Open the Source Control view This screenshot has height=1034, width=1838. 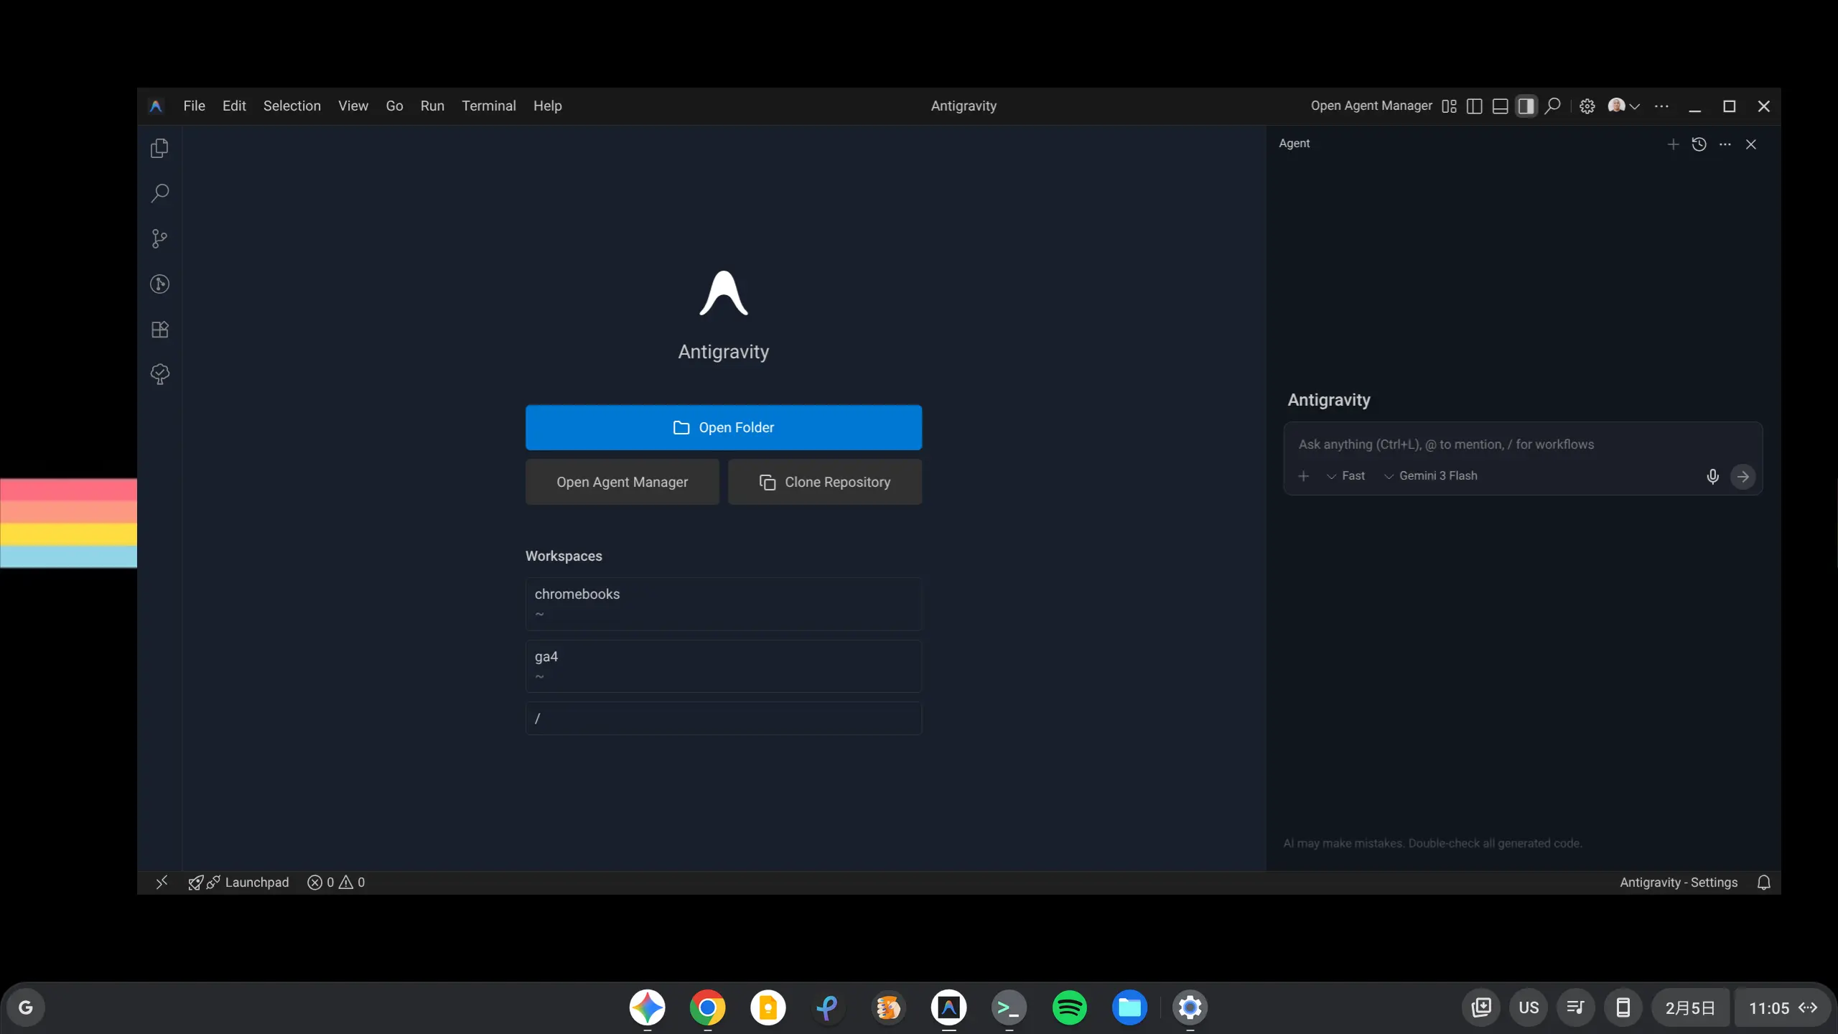pos(159,238)
